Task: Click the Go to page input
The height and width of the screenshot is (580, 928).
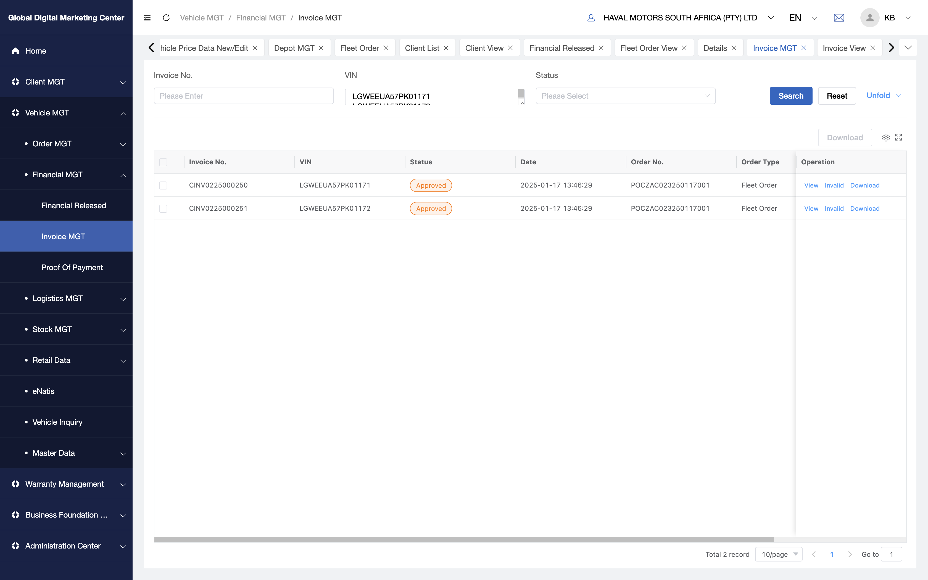Action: point(892,554)
